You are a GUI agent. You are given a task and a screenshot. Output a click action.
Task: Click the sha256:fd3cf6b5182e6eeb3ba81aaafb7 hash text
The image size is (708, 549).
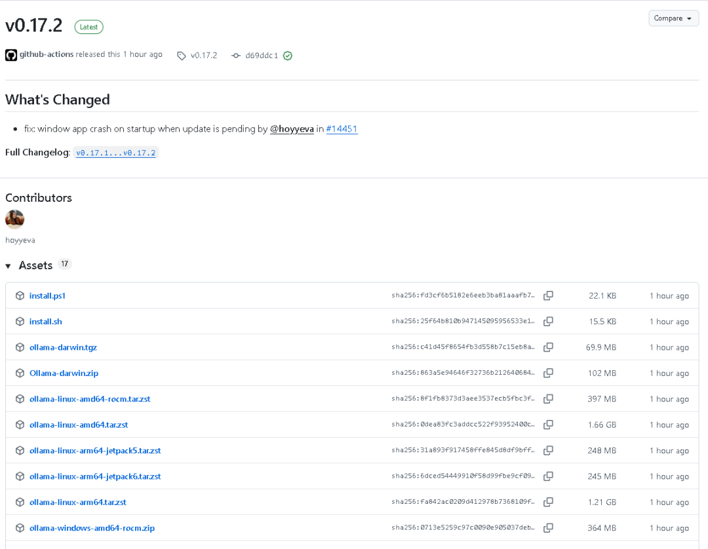463,295
